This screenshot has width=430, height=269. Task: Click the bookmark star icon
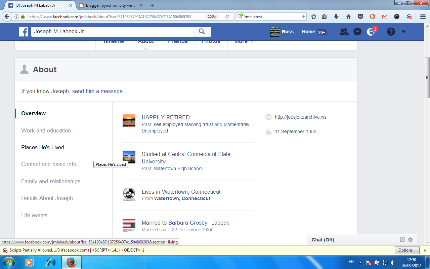click(314, 16)
